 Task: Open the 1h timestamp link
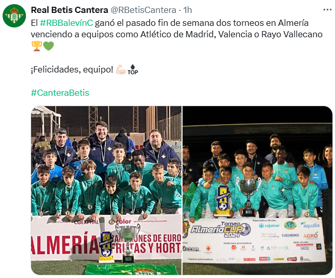point(188,10)
